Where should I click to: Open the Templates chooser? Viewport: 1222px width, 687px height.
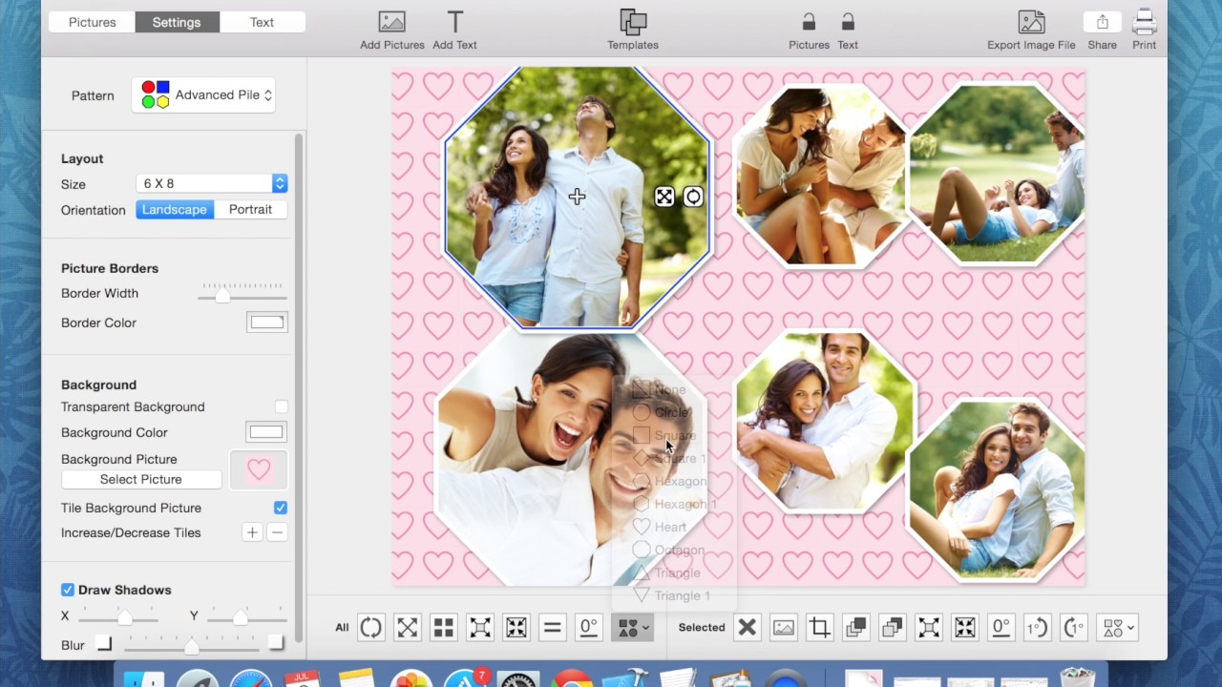633,22
